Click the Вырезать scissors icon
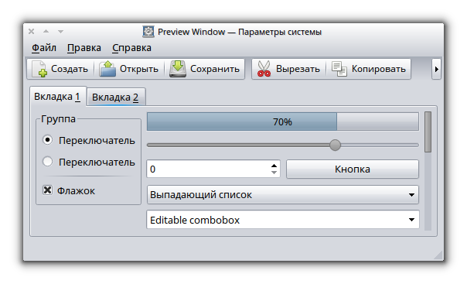The width and height of the screenshot is (467, 284). click(x=264, y=69)
